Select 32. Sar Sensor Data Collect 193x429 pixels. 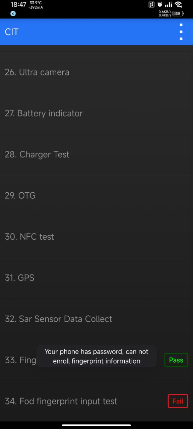96,319
